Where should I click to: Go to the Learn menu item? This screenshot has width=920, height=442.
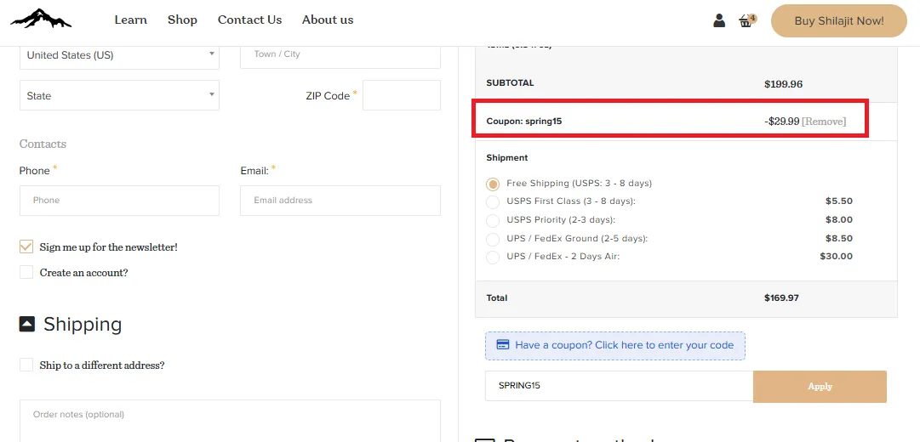click(131, 20)
